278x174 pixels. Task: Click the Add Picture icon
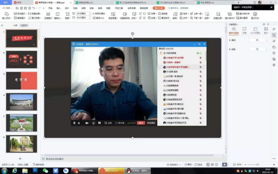point(15,14)
